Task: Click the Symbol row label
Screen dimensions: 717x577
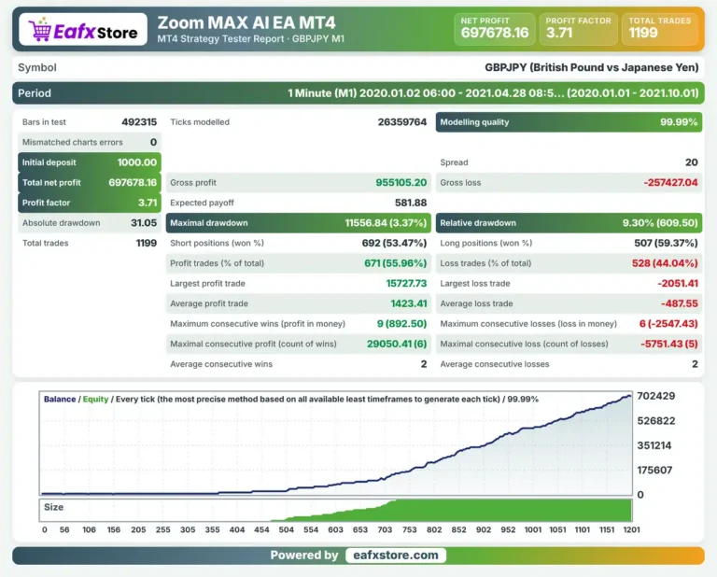Action: 37,67
